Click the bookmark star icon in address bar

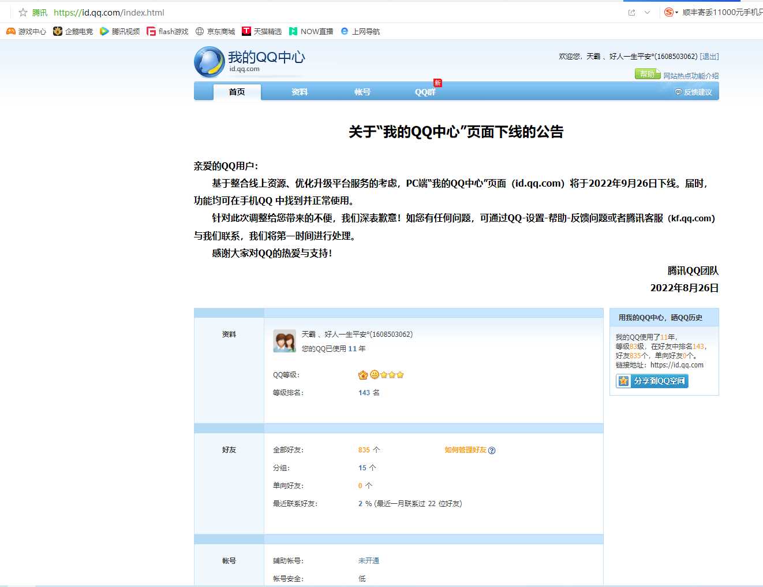23,12
